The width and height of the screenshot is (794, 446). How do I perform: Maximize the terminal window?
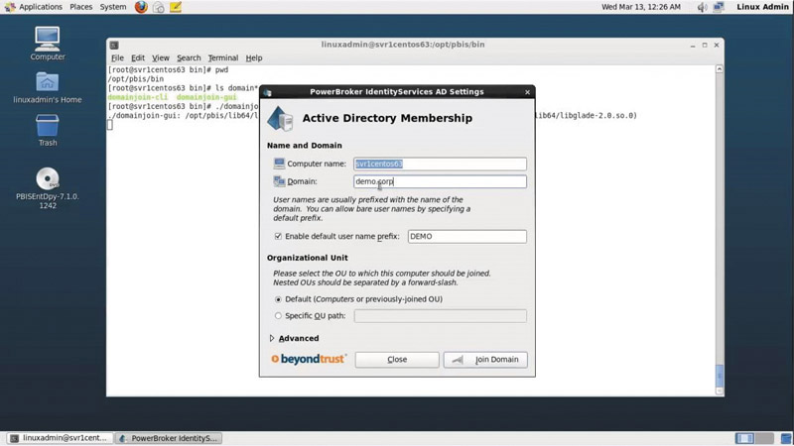coord(705,45)
